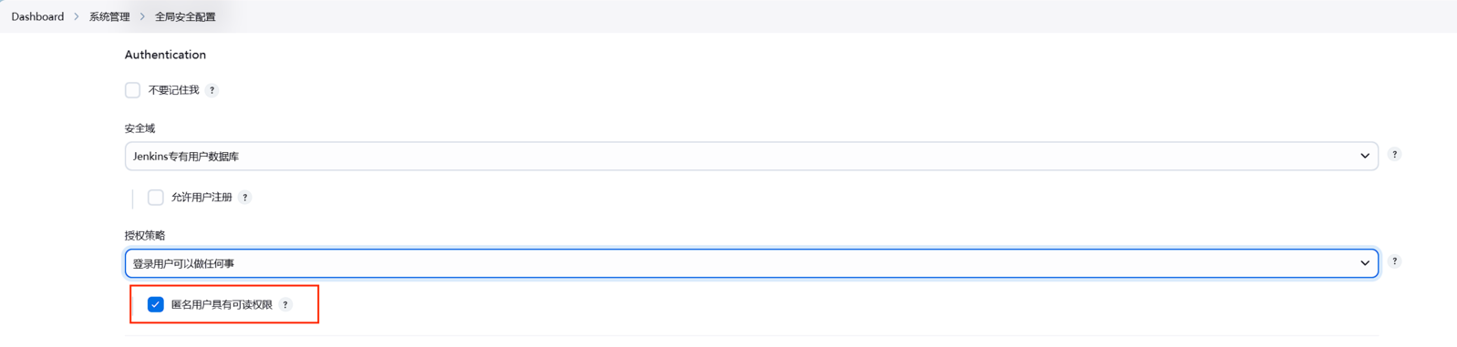Open 全局安全配置 breadcrumb link
The height and width of the screenshot is (347, 1457).
coord(185,16)
